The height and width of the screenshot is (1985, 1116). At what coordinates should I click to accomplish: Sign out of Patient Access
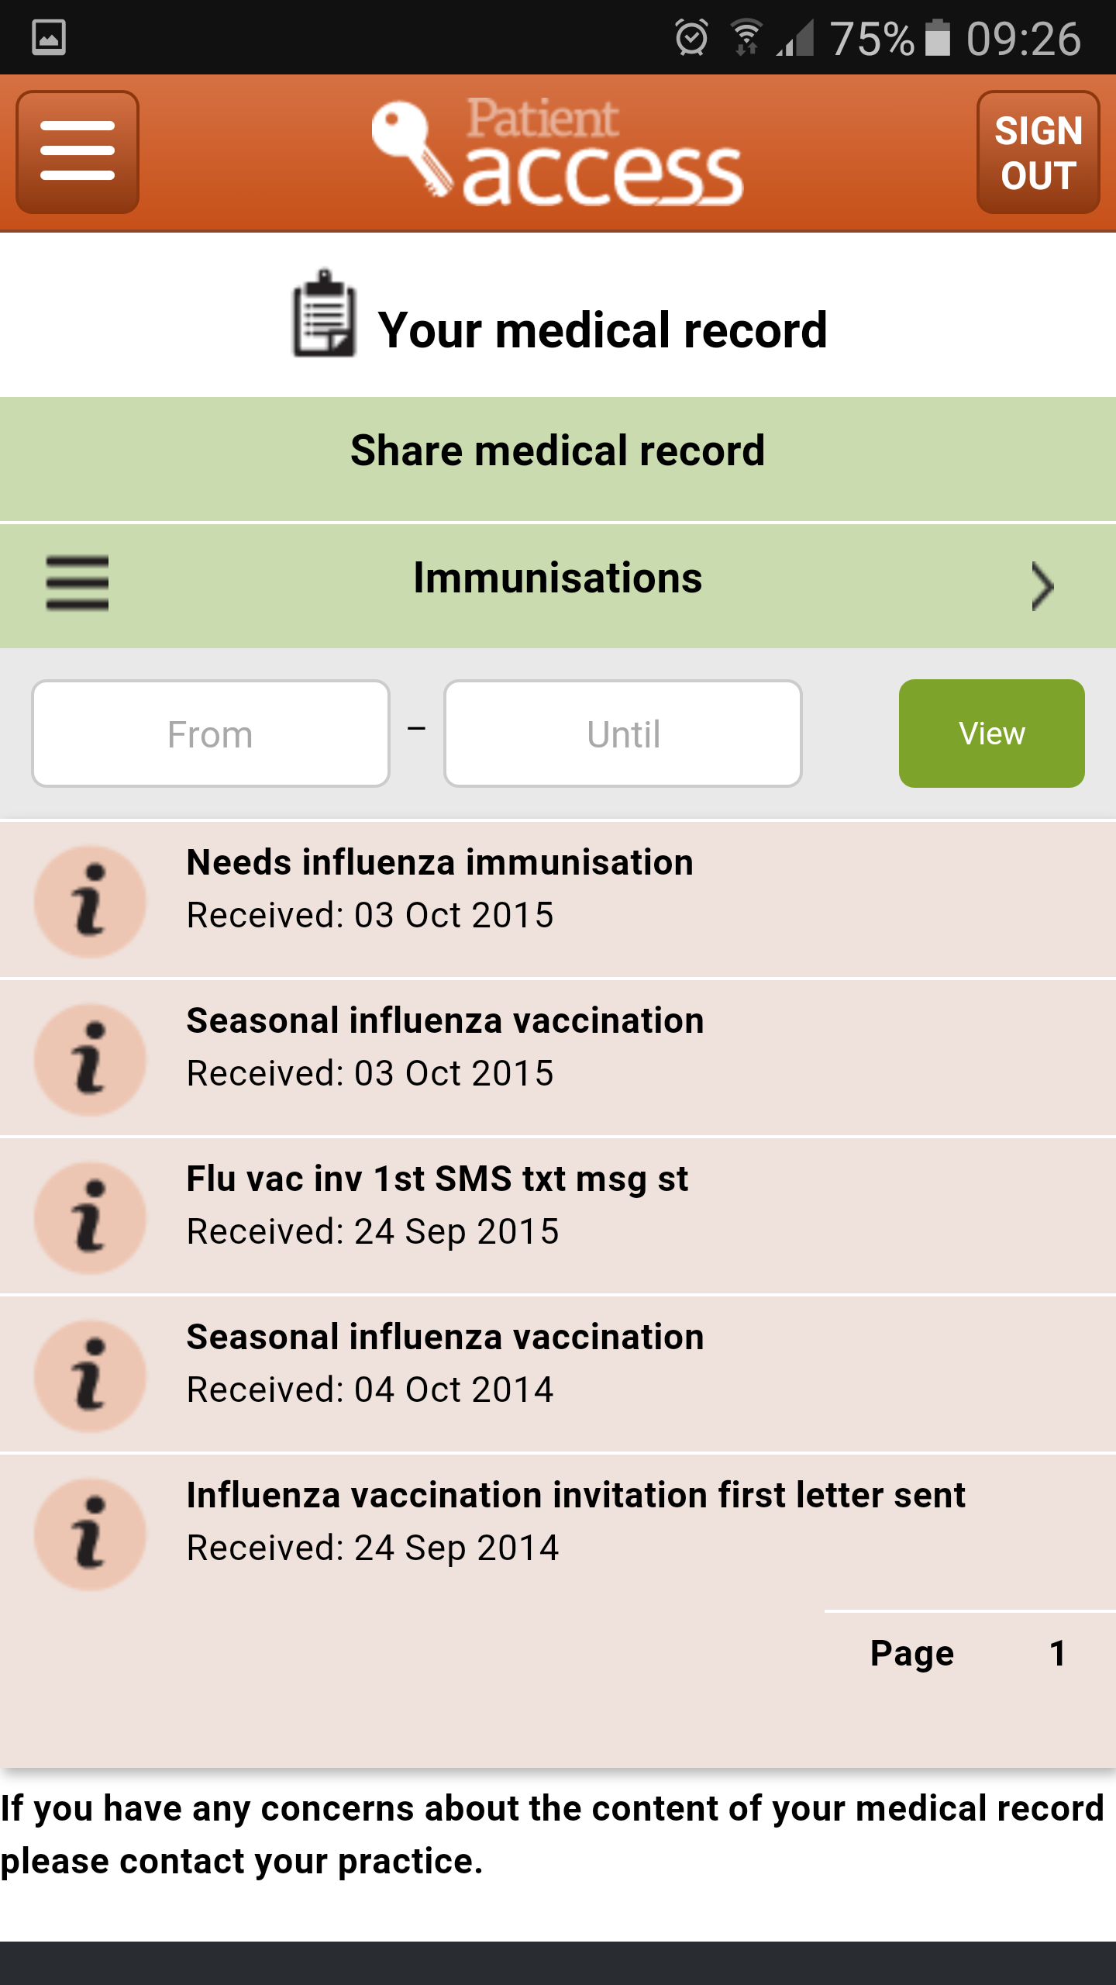point(1038,153)
